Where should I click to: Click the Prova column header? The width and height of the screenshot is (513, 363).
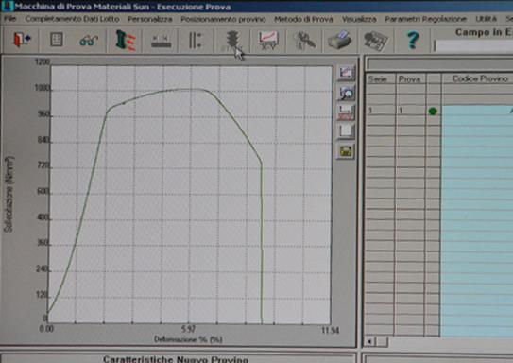click(410, 78)
